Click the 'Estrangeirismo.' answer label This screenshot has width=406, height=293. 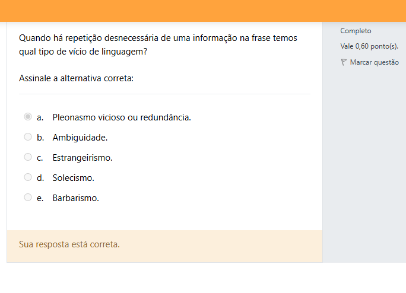(83, 158)
